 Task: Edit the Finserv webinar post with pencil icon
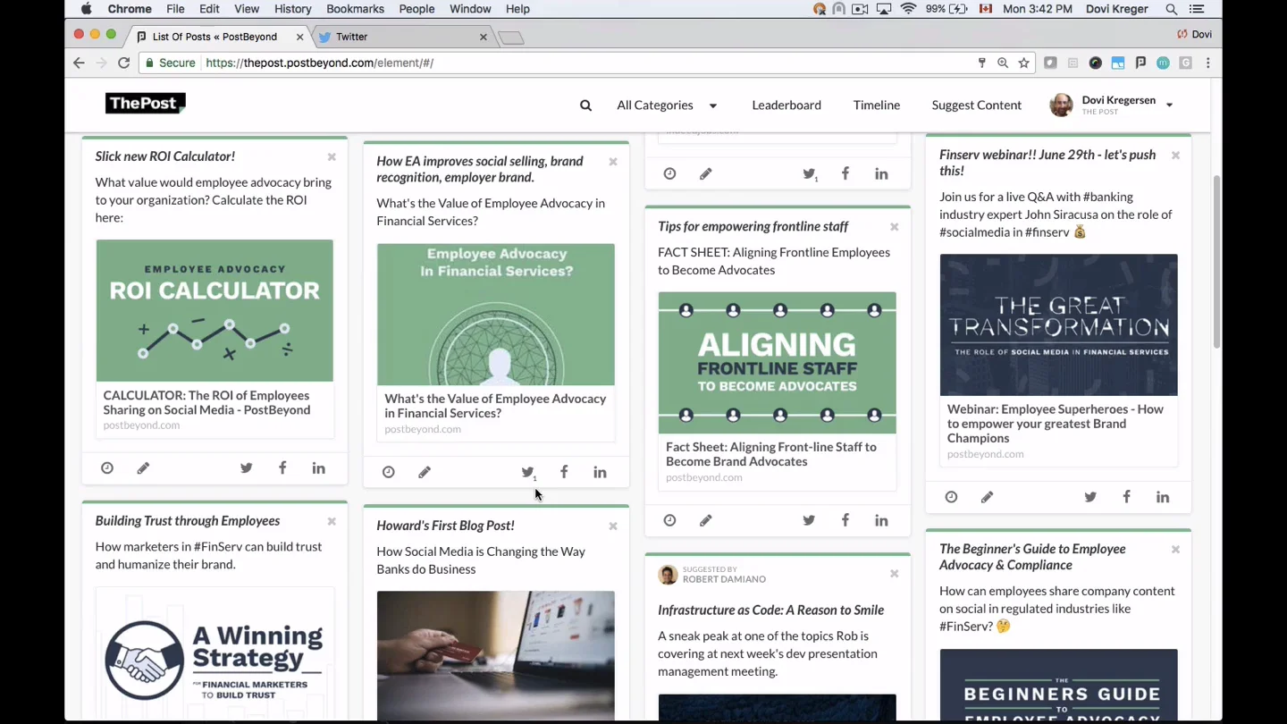[988, 497]
